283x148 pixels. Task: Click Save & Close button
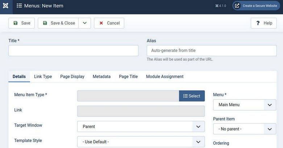[58, 23]
